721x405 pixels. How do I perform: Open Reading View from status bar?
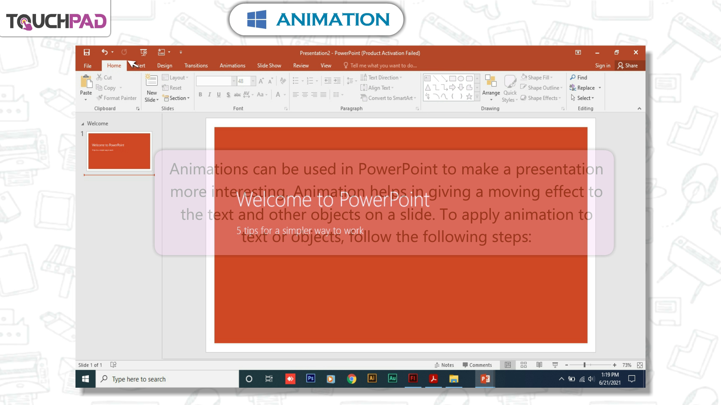tap(539, 365)
